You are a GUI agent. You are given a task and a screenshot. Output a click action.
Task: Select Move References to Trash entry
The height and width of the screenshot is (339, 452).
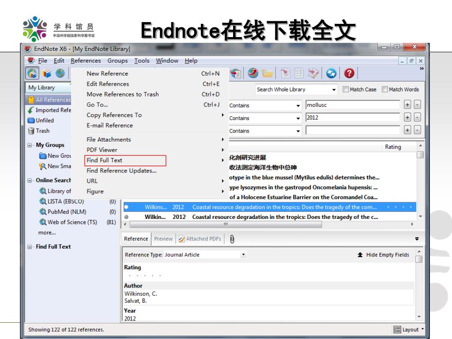(x=123, y=94)
